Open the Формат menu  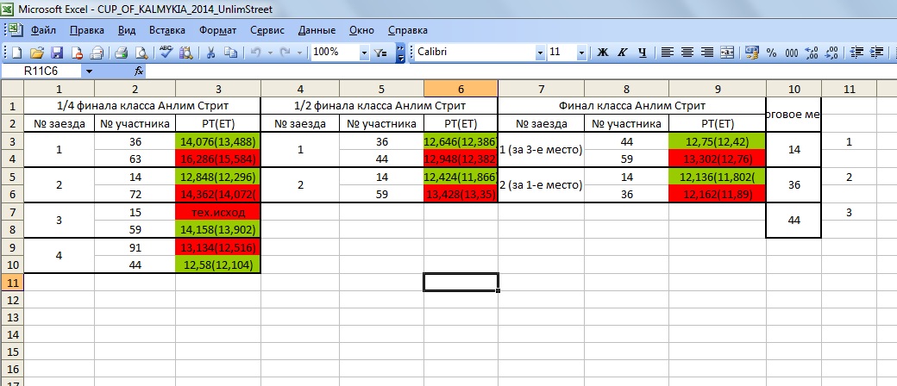217,30
